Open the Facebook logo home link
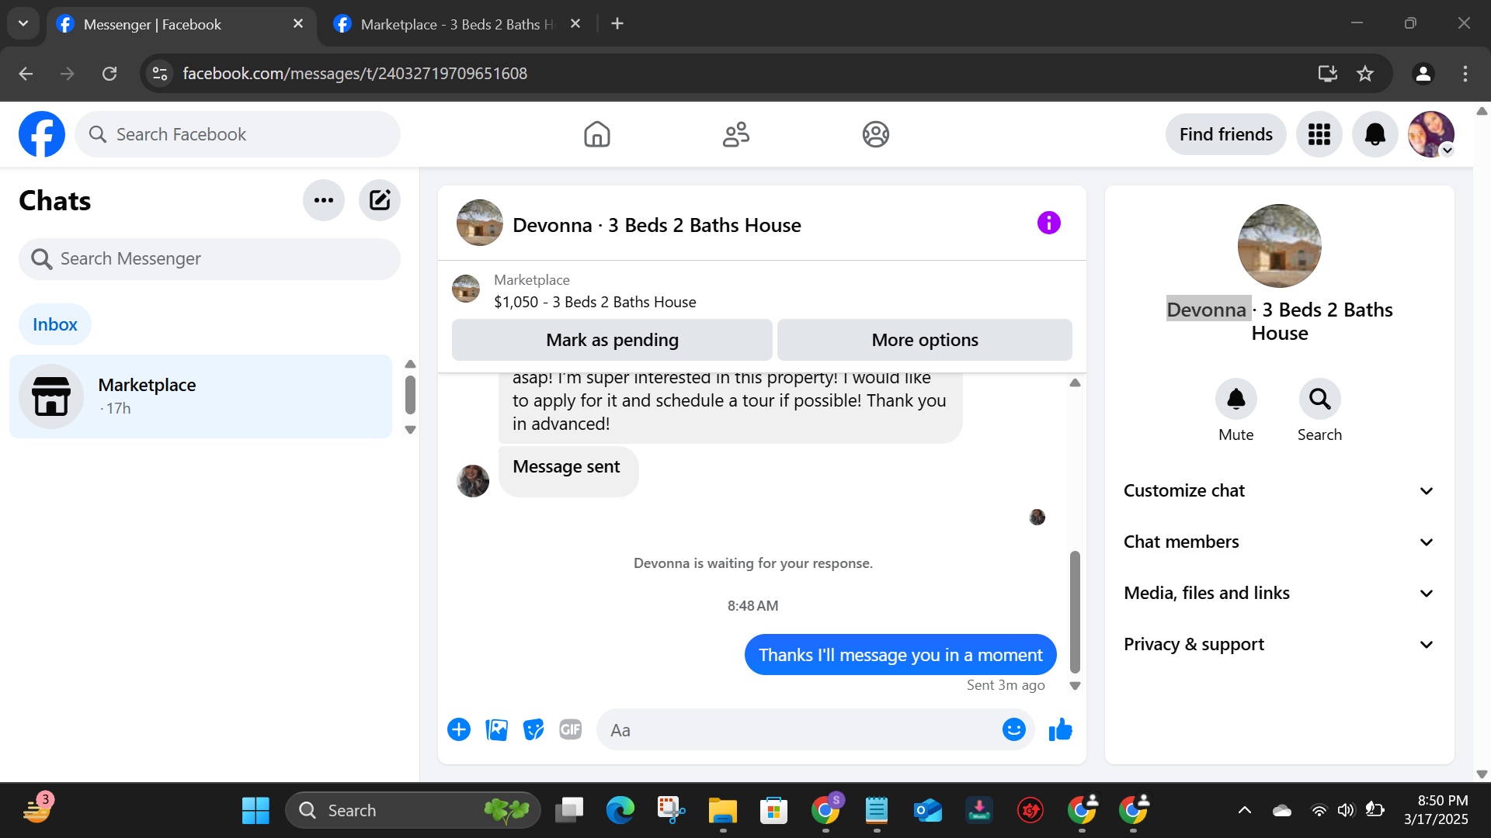The height and width of the screenshot is (838, 1491). click(x=42, y=134)
